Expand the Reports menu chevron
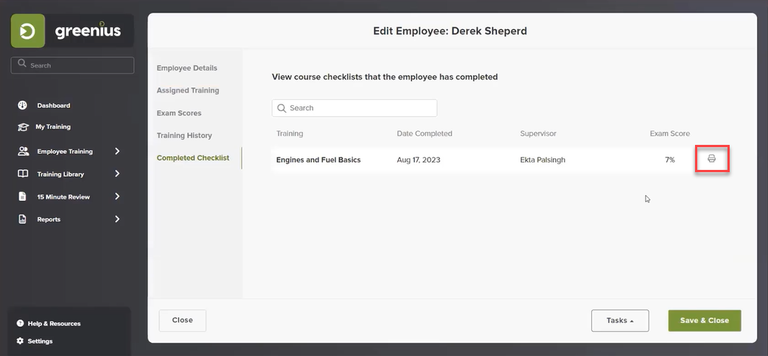Image resolution: width=768 pixels, height=356 pixels. [x=117, y=219]
